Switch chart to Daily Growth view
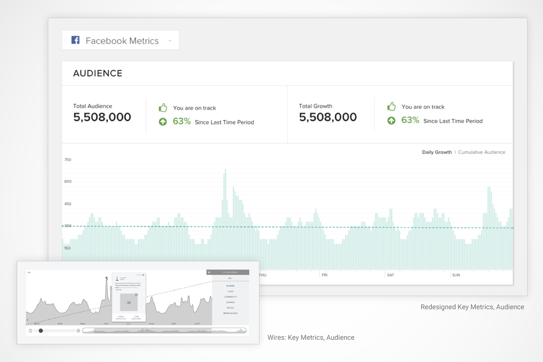This screenshot has height=362, width=543. [437, 152]
